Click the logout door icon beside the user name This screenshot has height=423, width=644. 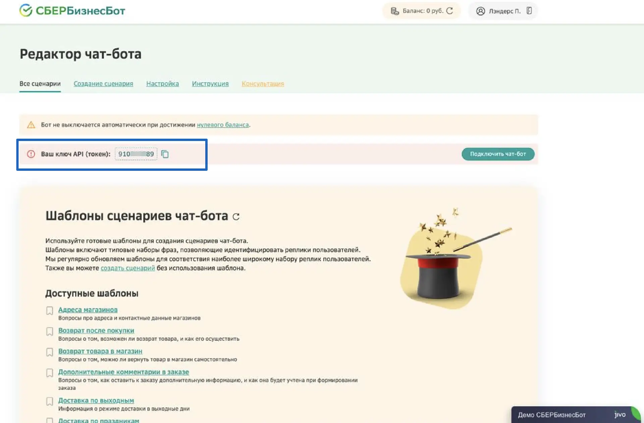point(529,11)
